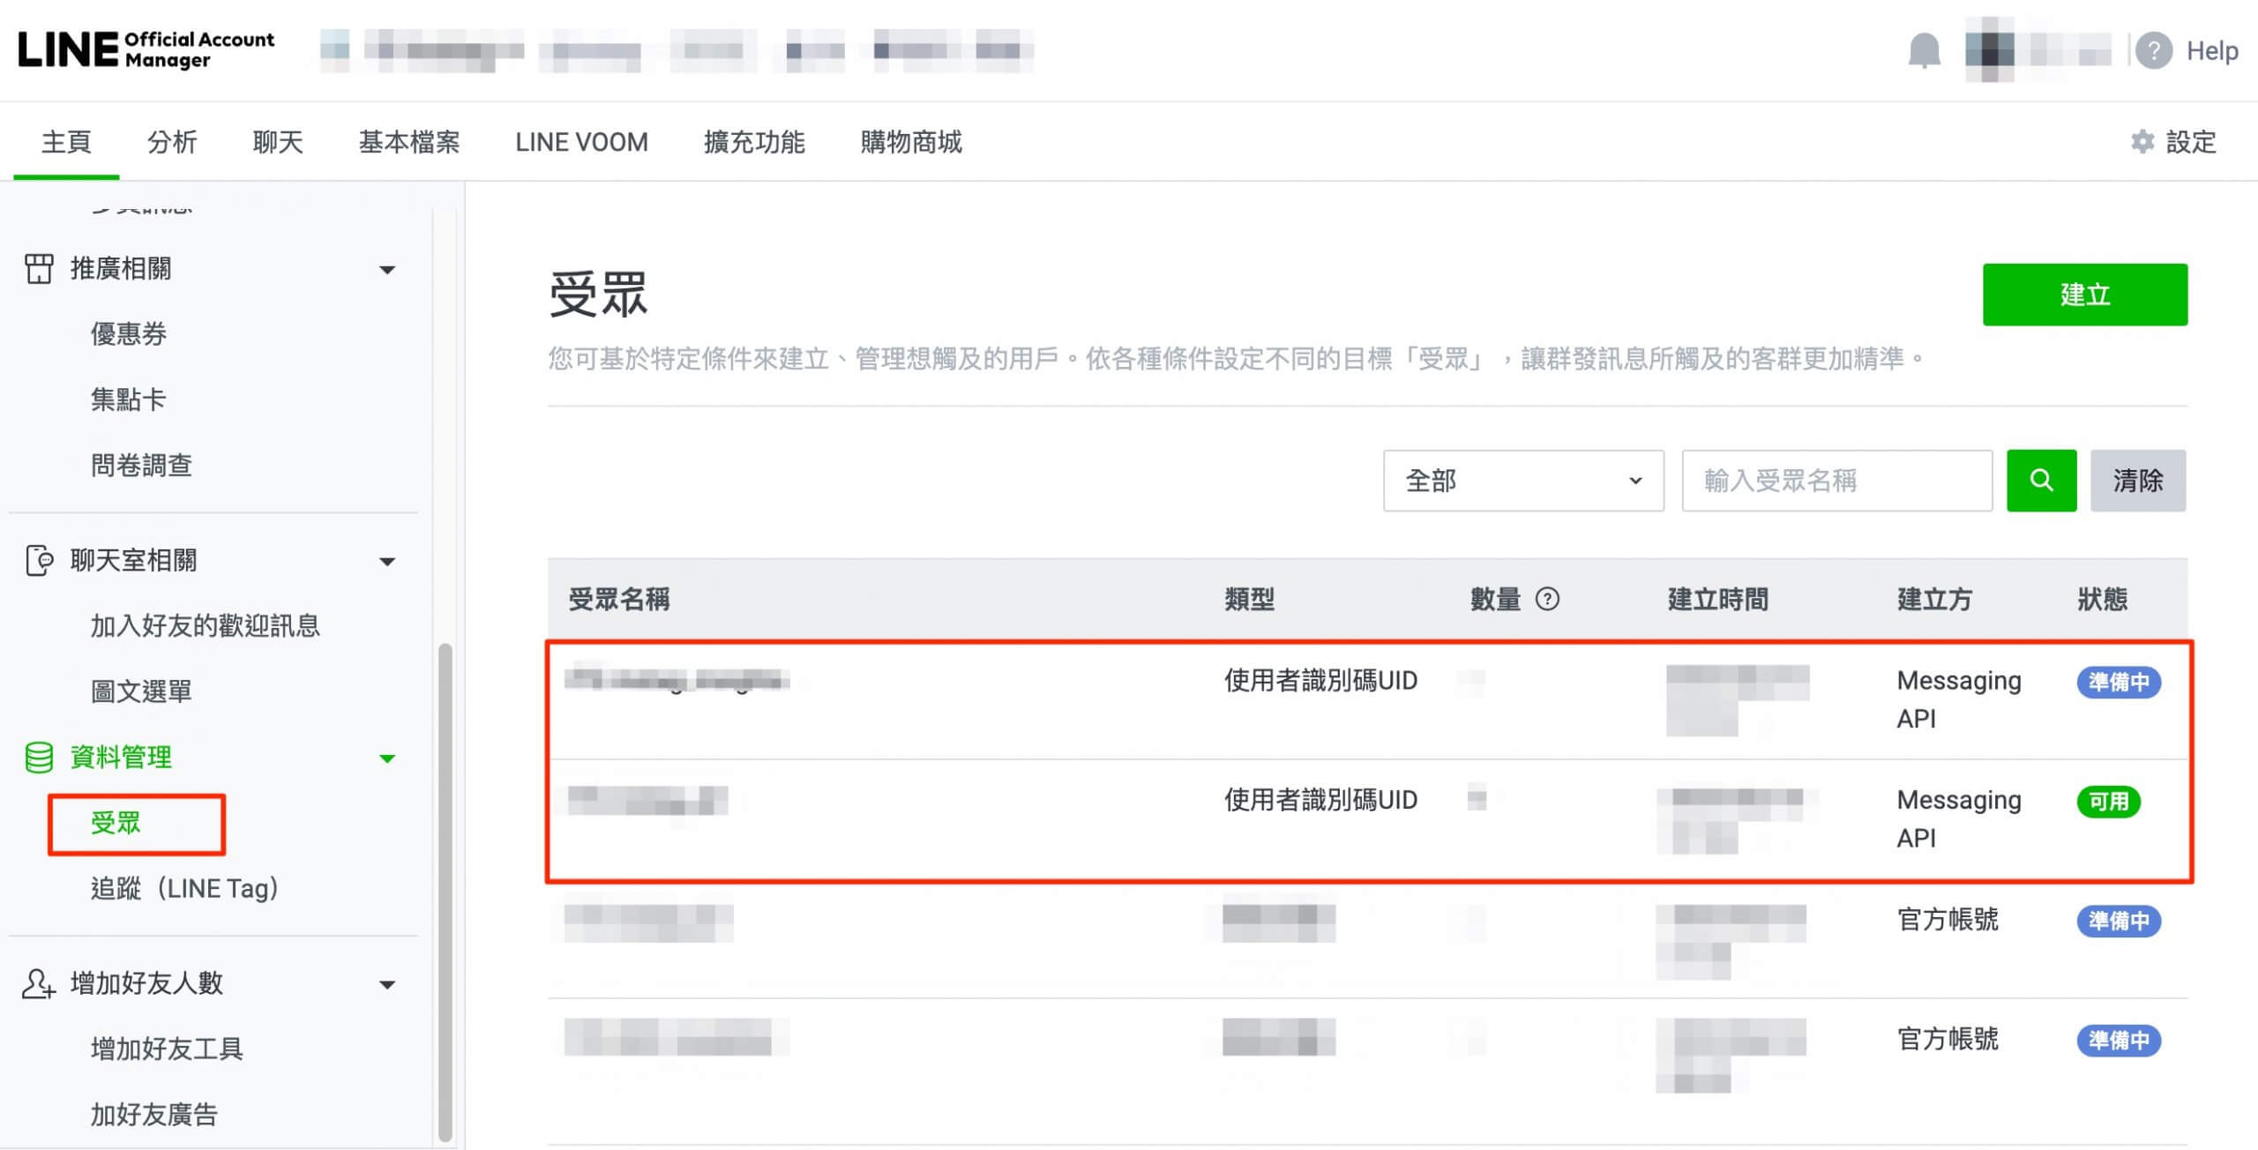
Task: Click the blurred user avatar in header
Action: tap(1989, 50)
